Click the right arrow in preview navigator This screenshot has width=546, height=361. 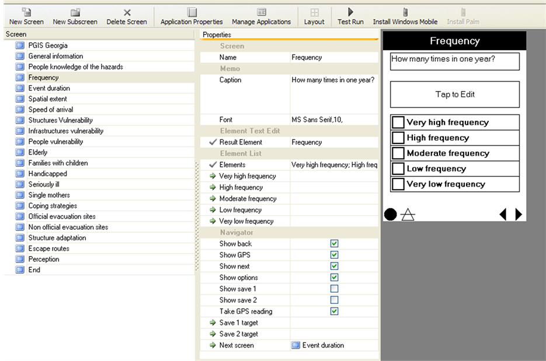pos(519,215)
